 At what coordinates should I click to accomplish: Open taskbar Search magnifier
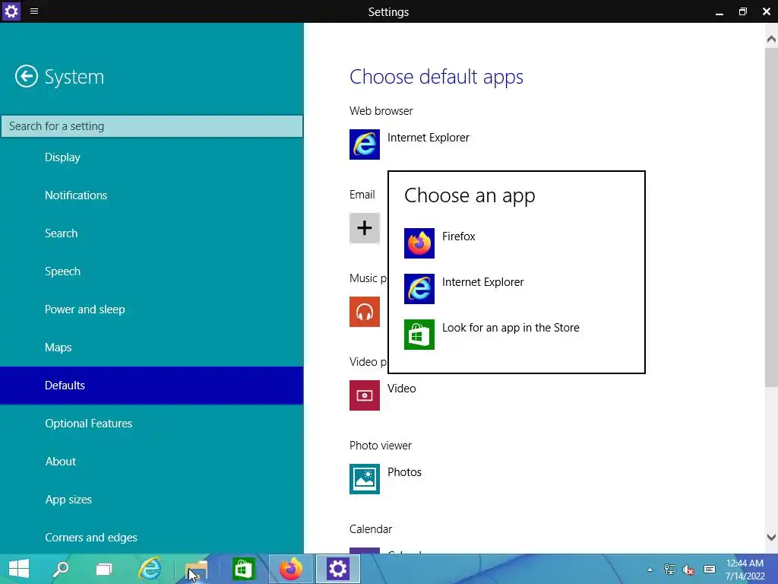pyautogui.click(x=61, y=569)
